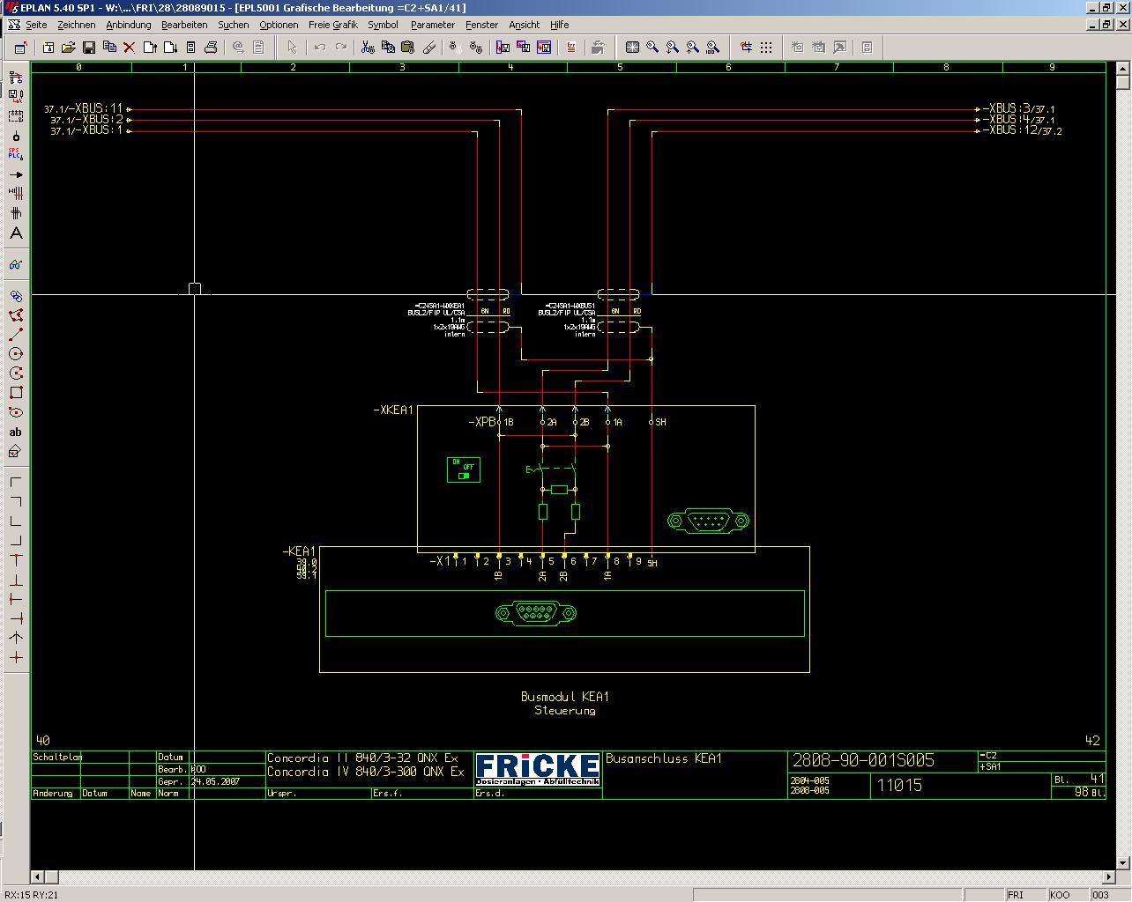The width and height of the screenshot is (1132, 902).
Task: Restore the inner document window
Action: (1106, 25)
